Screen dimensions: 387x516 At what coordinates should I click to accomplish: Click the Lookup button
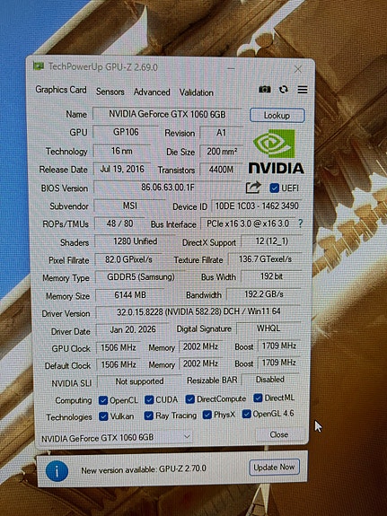tap(277, 116)
